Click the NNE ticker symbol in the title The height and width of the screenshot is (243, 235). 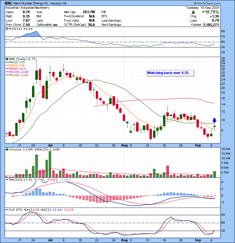9,3
